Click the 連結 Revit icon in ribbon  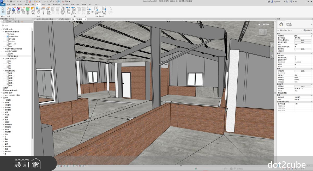14,11
